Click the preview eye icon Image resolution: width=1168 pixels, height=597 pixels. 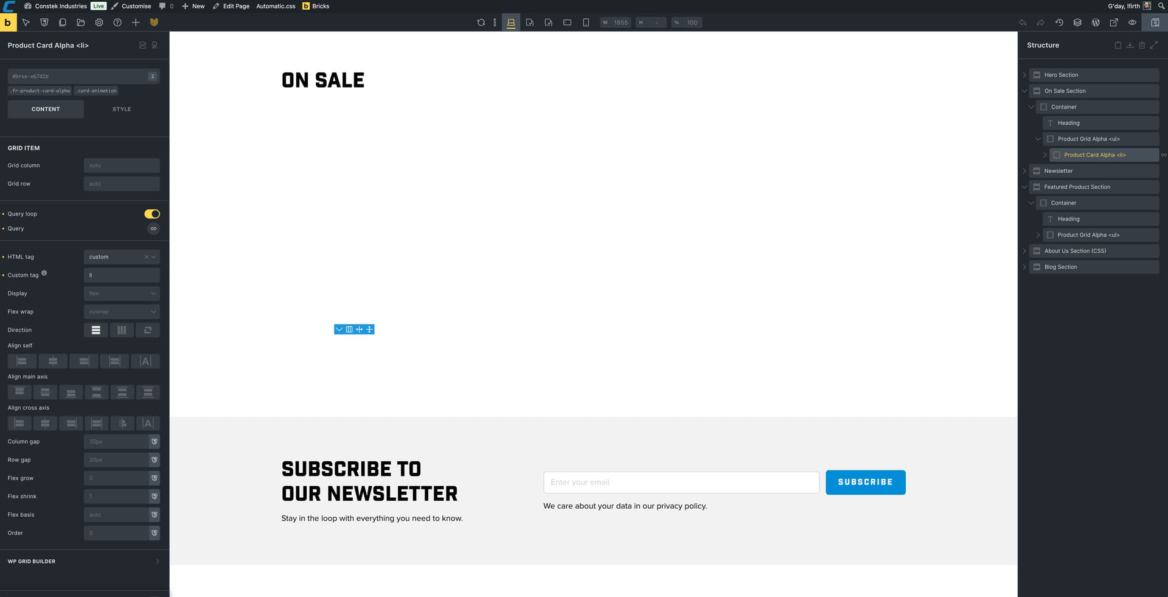point(1132,23)
